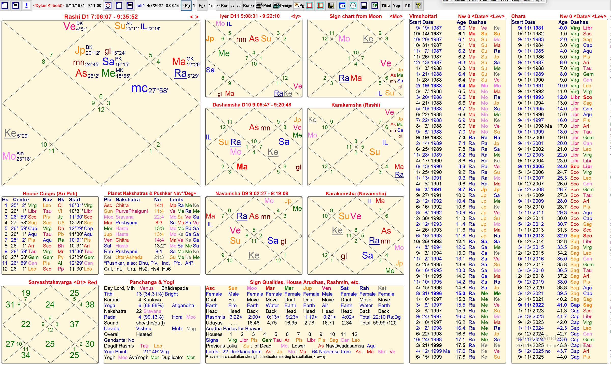
Task: Go to next page with Pg> button
Action: [x=202, y=5]
